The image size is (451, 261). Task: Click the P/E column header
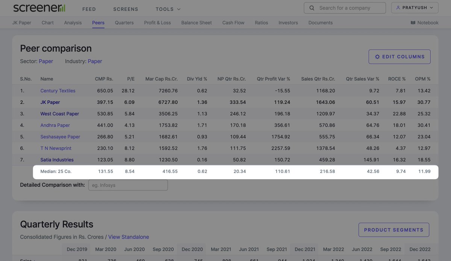click(131, 79)
